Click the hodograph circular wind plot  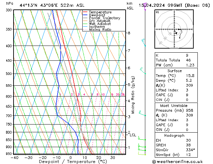coord(174,30)
